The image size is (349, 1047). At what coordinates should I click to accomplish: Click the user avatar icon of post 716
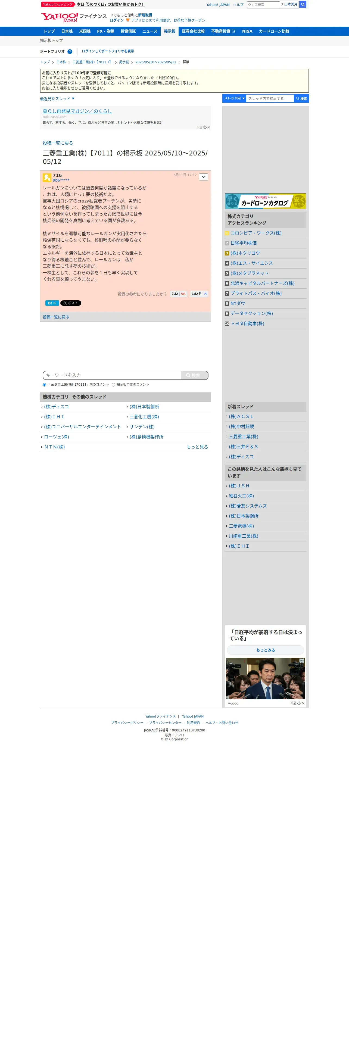[47, 177]
